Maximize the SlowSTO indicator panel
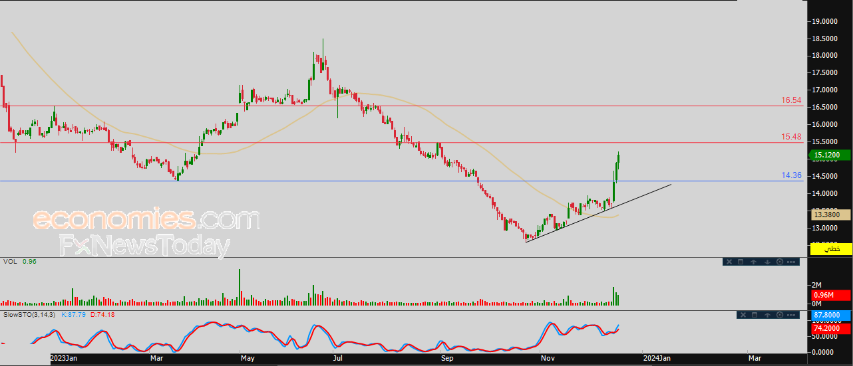The width and height of the screenshot is (853, 366). click(755, 315)
